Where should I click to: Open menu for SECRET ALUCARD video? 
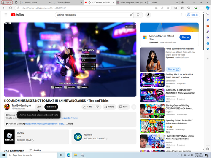point(197,90)
